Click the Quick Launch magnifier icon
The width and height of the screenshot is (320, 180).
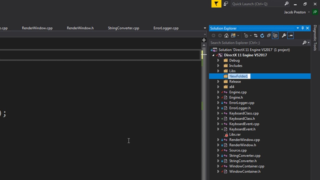coord(286,4)
